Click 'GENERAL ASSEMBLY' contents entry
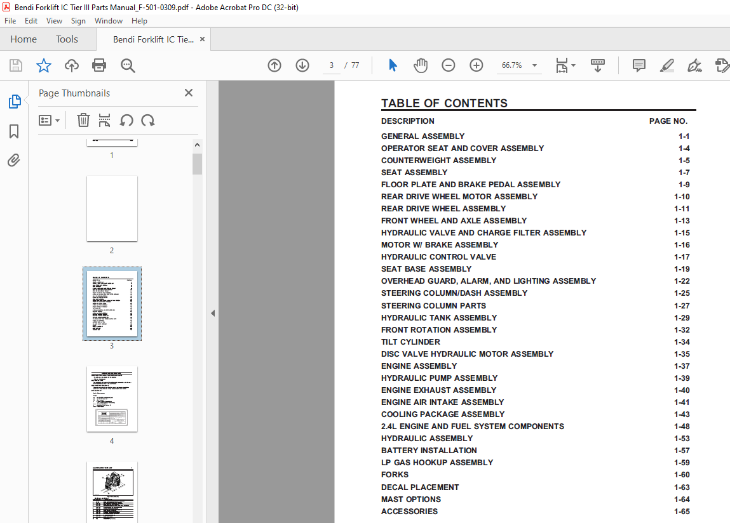This screenshot has width=730, height=523. 422,136
